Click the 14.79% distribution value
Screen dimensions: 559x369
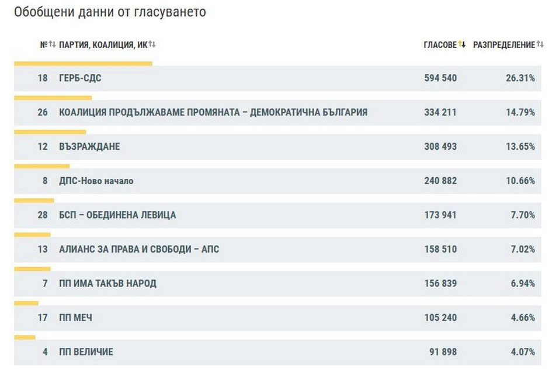pos(520,112)
